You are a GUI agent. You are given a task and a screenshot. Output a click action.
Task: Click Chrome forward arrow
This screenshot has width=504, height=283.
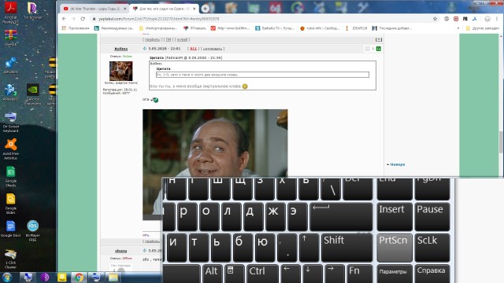coord(73,19)
